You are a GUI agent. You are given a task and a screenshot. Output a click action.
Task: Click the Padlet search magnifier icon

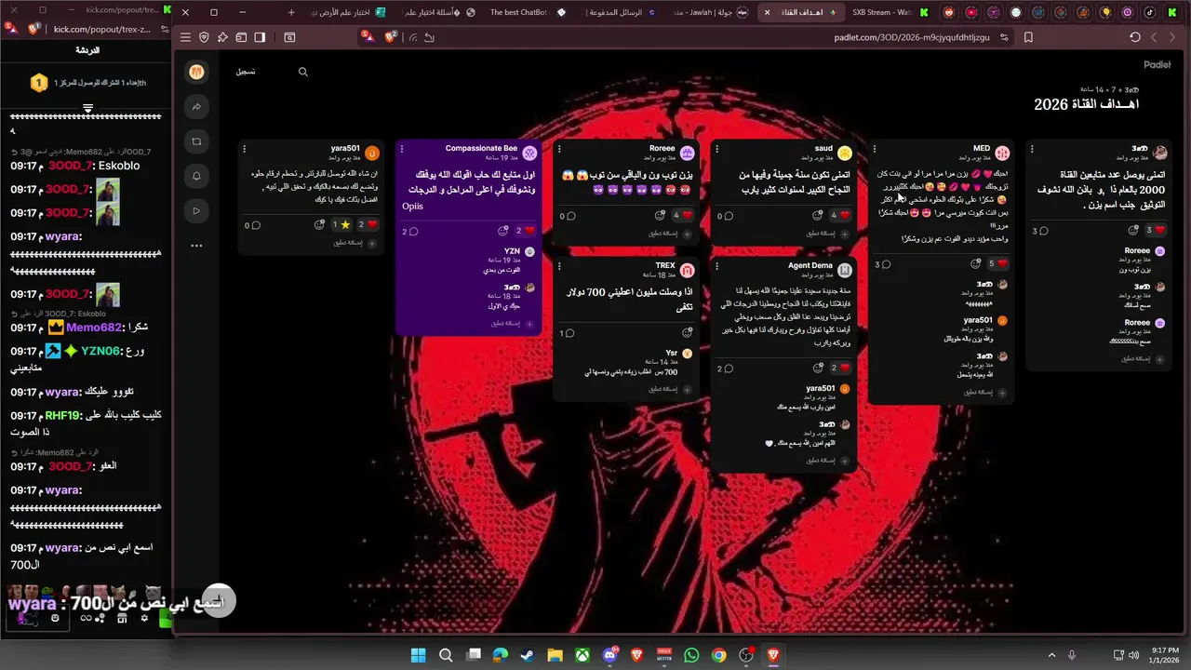(302, 72)
